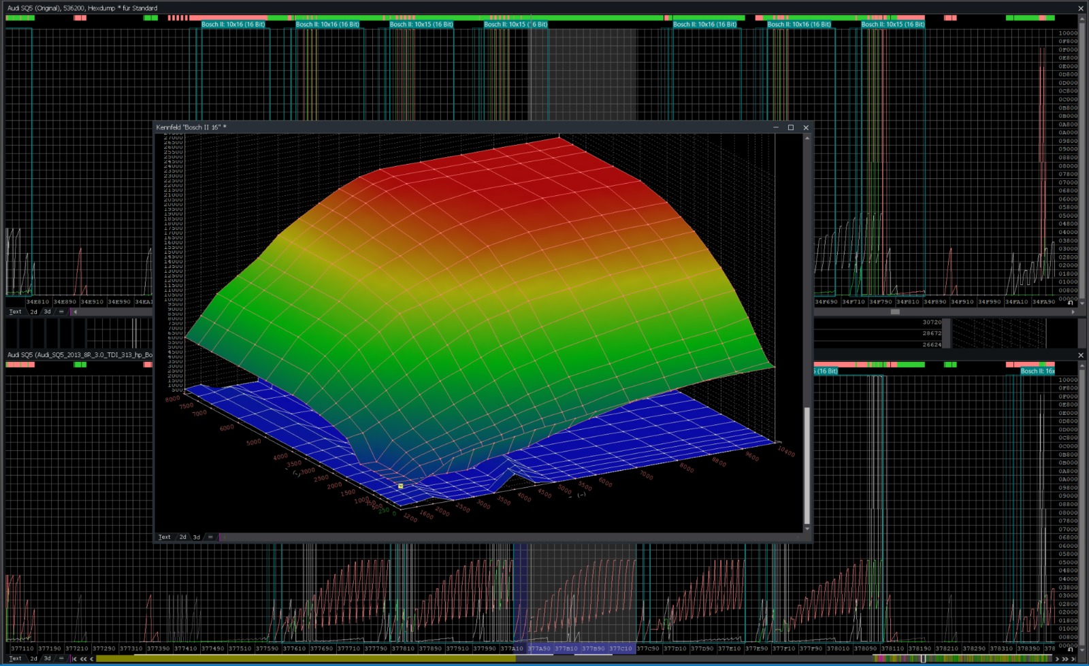The image size is (1089, 666).
Task: Click the single step-back arrow in bottom bar
Action: pos(91,659)
